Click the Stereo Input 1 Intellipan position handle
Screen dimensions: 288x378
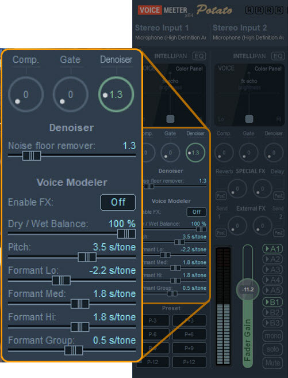[171, 119]
